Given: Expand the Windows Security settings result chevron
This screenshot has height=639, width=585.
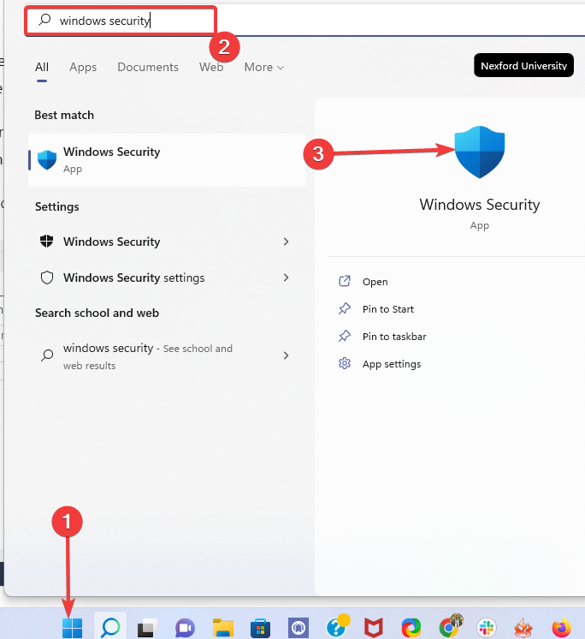Looking at the screenshot, I should click(286, 278).
